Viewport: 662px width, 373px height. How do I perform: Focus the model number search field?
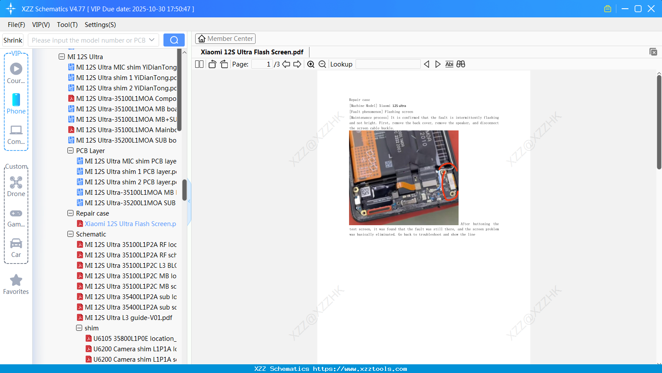click(x=89, y=40)
